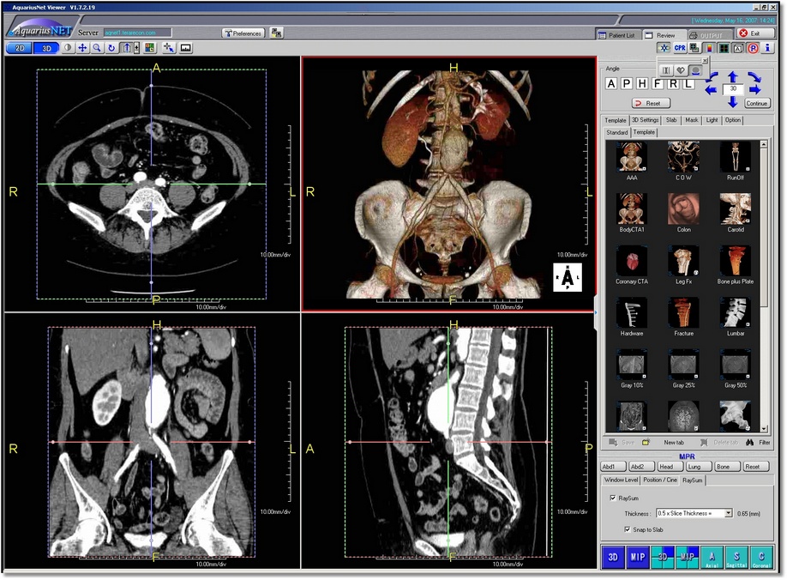The image size is (787, 580).
Task: Uncheck the RaySum checkbox
Action: [612, 498]
